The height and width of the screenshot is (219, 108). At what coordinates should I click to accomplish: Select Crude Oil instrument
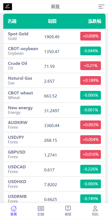54,66
